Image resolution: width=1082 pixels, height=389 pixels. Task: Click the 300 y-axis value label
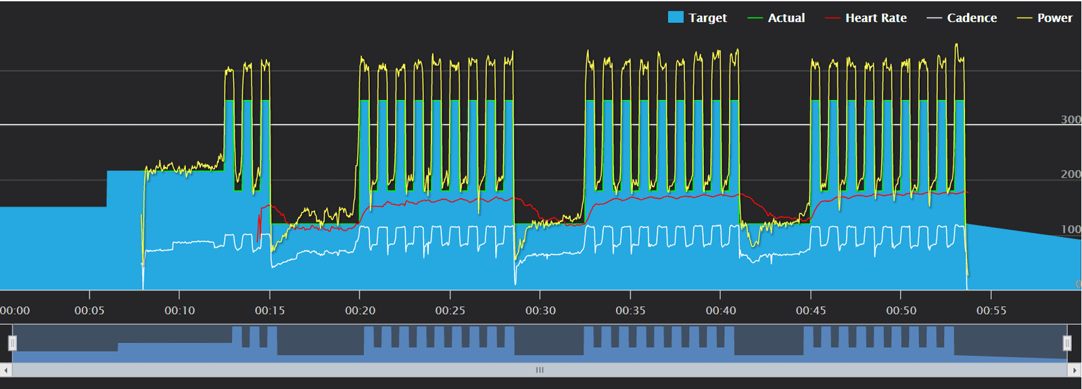point(1071,120)
